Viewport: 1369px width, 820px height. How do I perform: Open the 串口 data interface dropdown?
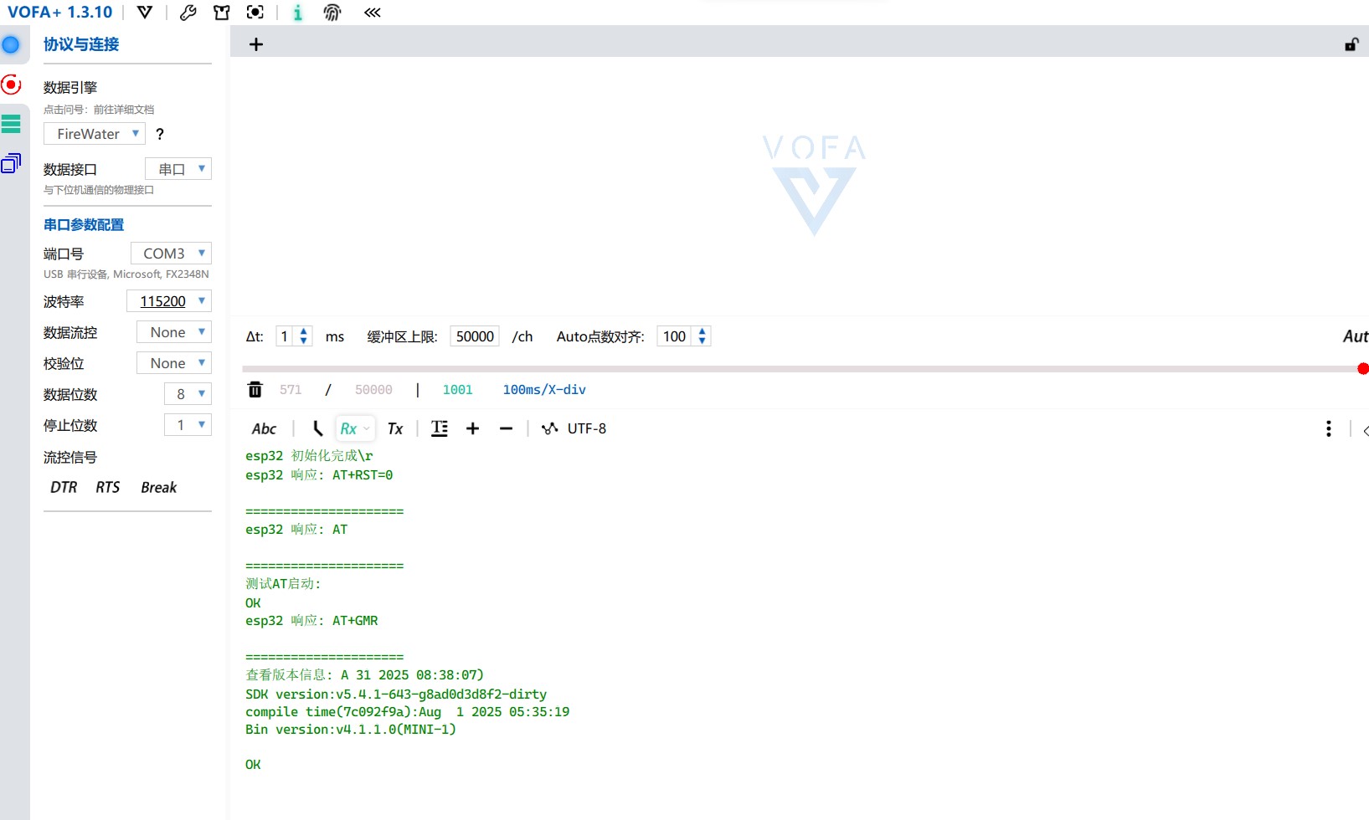178,169
